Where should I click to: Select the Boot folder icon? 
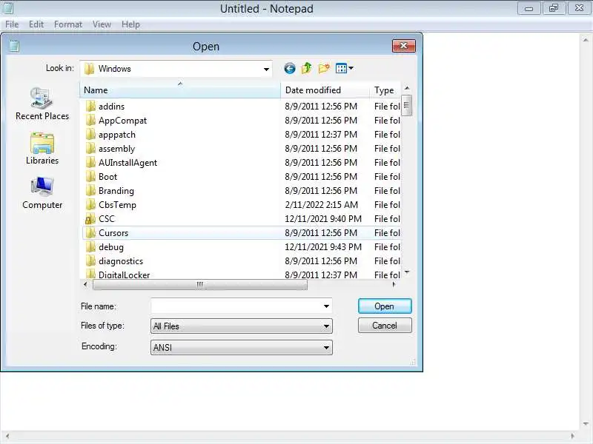point(90,177)
